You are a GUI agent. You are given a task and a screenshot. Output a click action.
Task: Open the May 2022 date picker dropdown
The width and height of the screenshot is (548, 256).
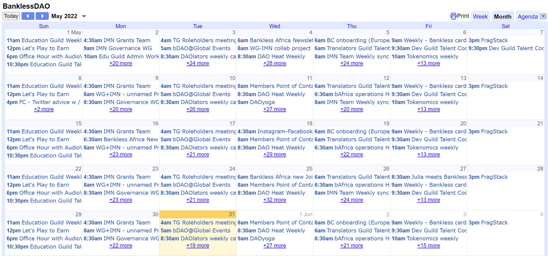pos(84,16)
